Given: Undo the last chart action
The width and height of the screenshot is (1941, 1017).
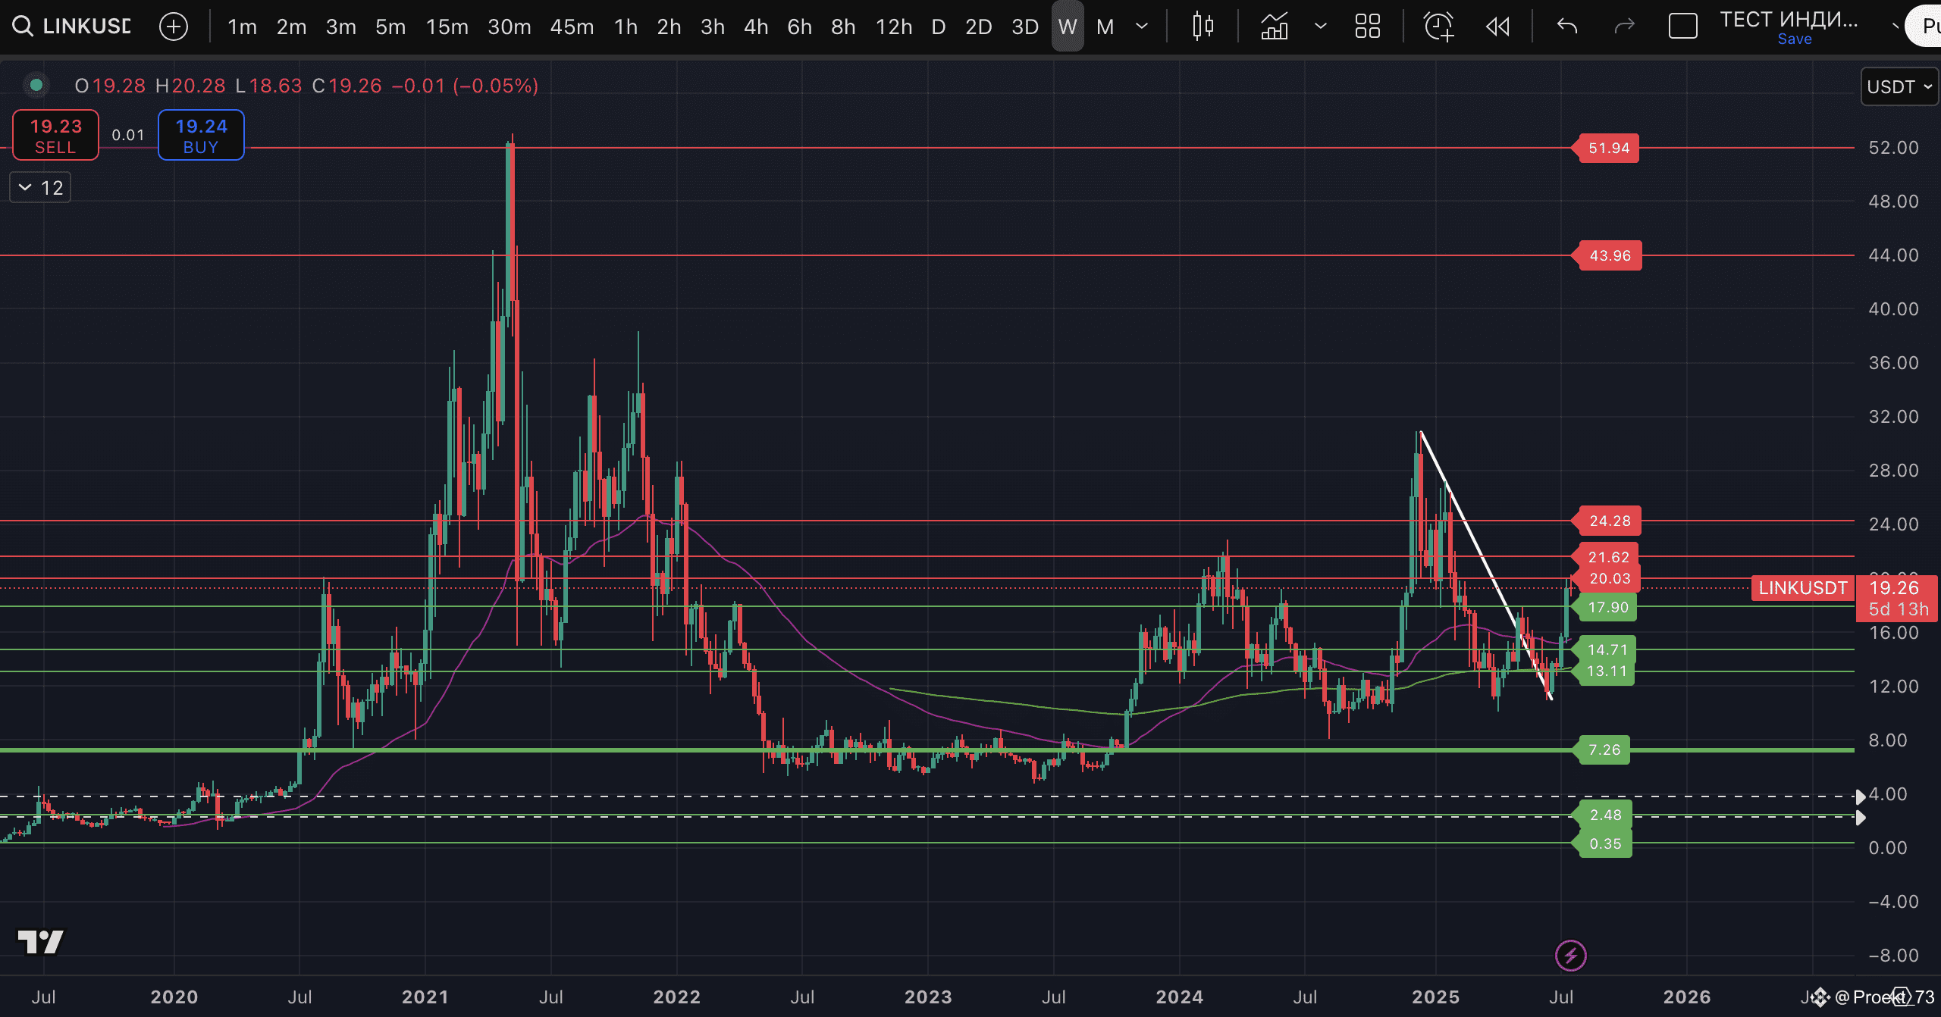Looking at the screenshot, I should tap(1567, 27).
